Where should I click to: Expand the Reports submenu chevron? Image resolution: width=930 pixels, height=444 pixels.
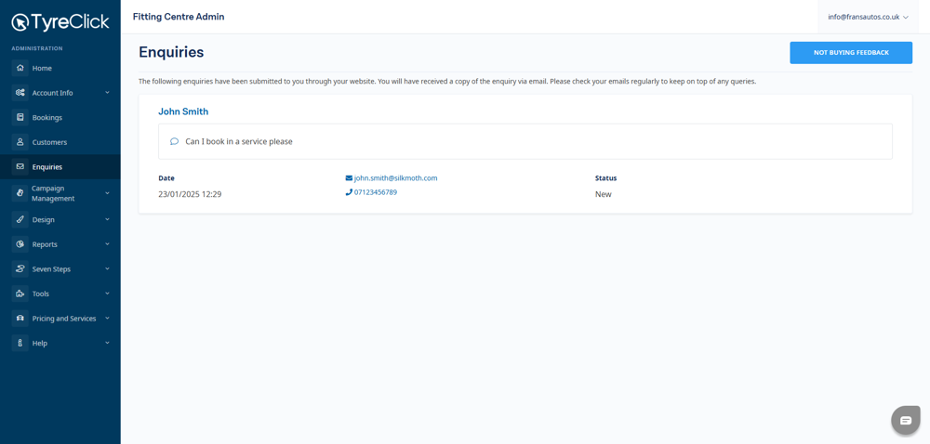107,244
